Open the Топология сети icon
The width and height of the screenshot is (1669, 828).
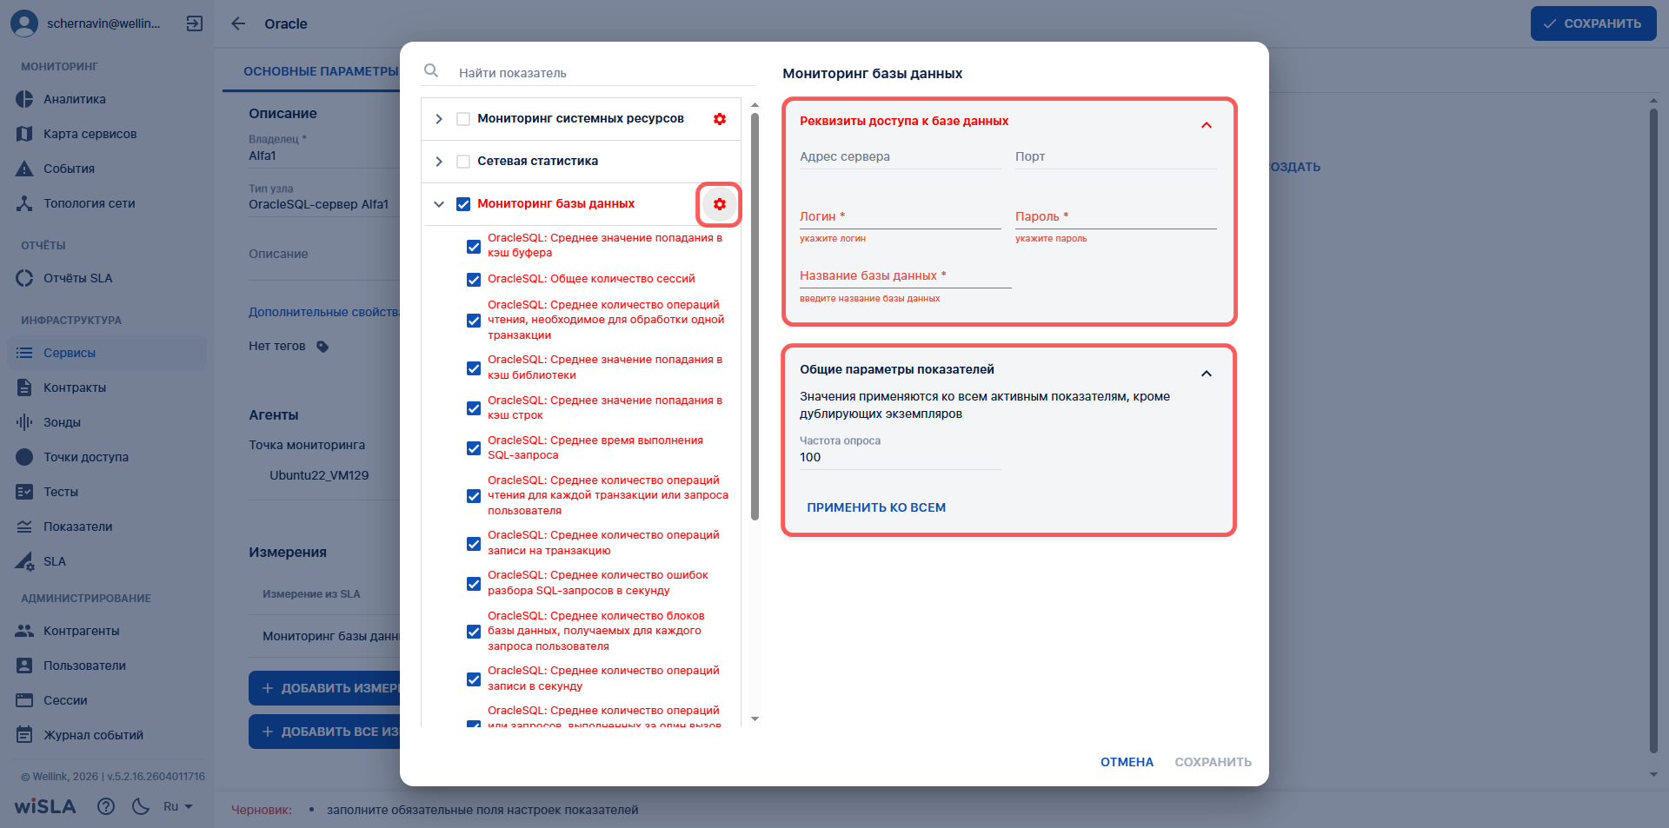24,203
